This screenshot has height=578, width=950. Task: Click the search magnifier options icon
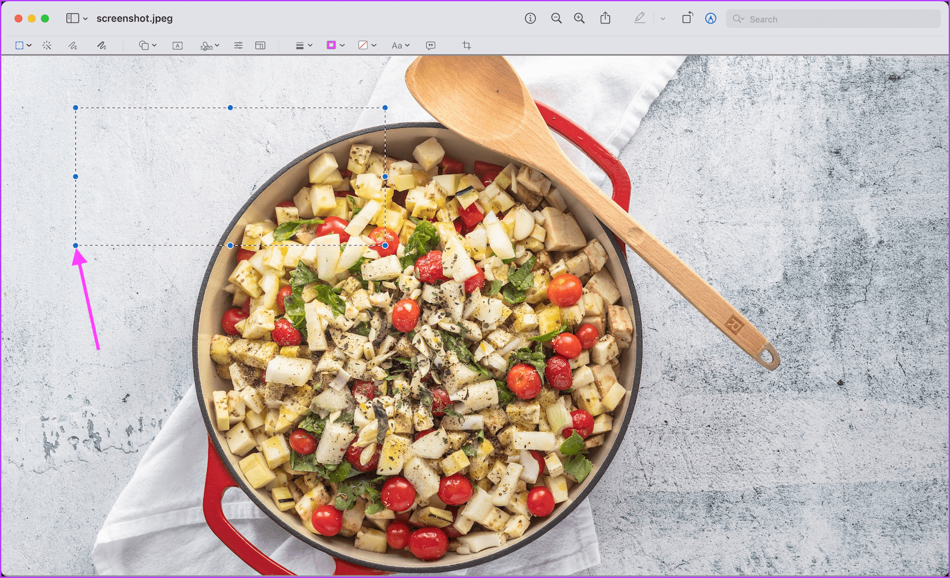(738, 19)
